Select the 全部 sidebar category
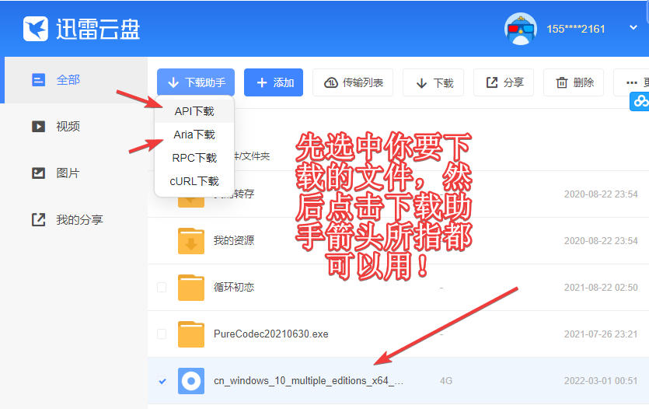This screenshot has height=409, width=649. (75, 80)
